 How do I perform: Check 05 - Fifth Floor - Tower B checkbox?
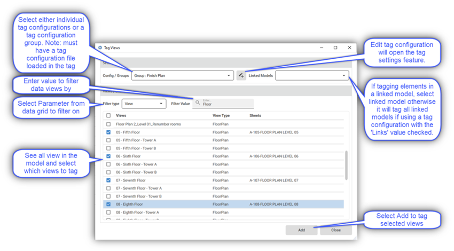click(x=108, y=148)
